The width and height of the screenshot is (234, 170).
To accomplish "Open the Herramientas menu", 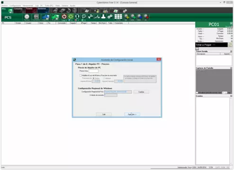I will [x=28, y=6].
